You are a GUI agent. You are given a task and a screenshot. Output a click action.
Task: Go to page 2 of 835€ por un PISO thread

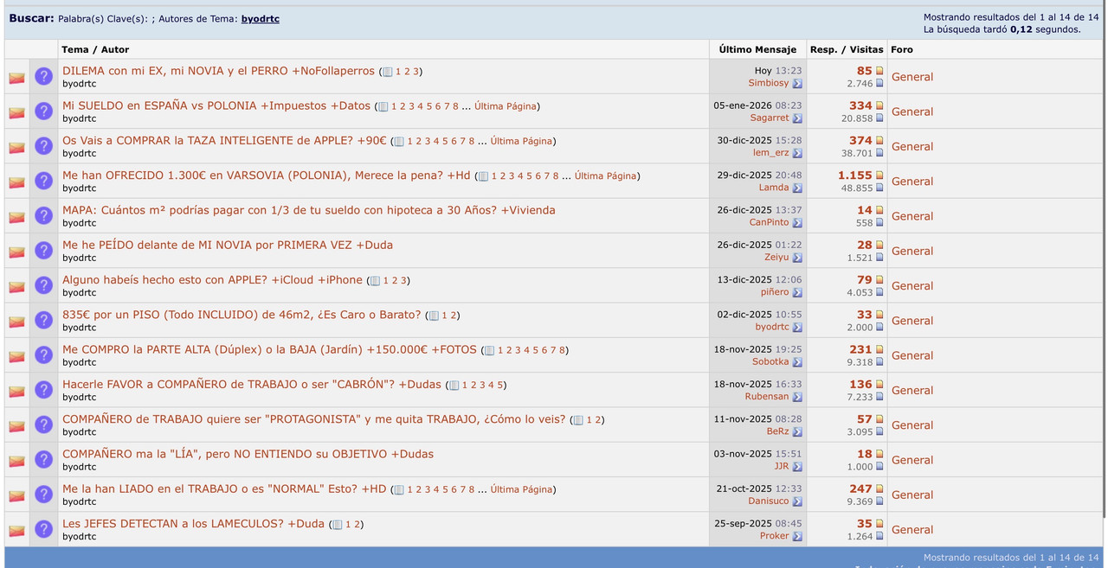coord(454,316)
